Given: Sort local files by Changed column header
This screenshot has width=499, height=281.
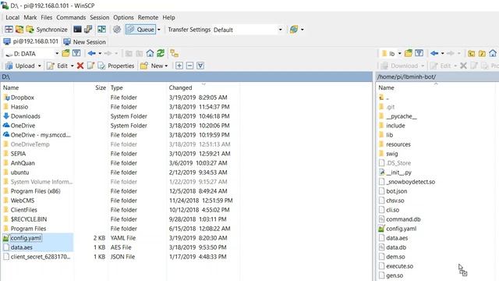Looking at the screenshot, I should pyautogui.click(x=203, y=87).
